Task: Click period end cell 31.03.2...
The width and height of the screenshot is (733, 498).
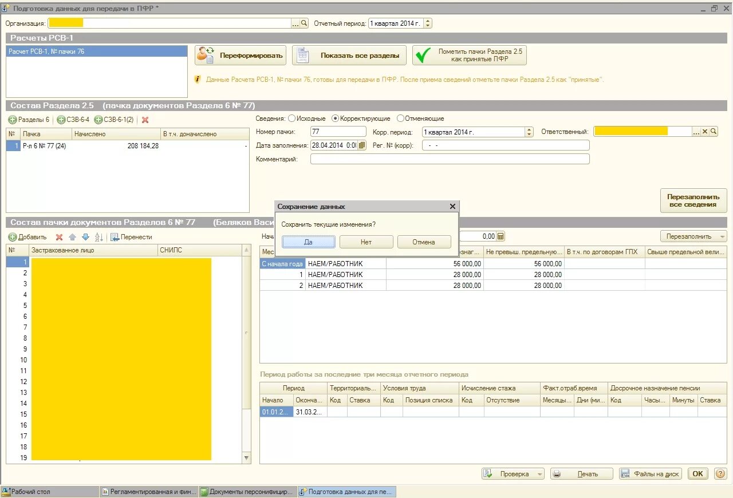Action: [x=310, y=412]
